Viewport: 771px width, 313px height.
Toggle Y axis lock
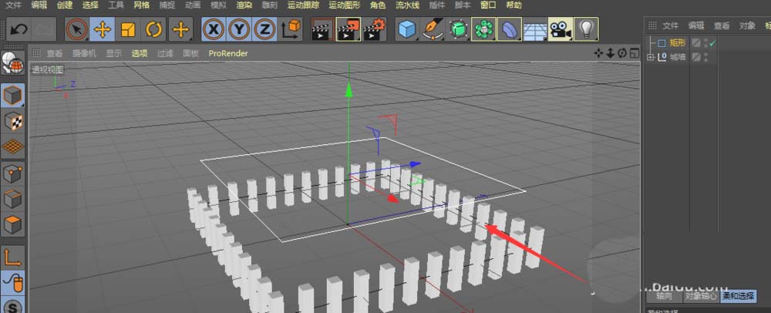[239, 30]
